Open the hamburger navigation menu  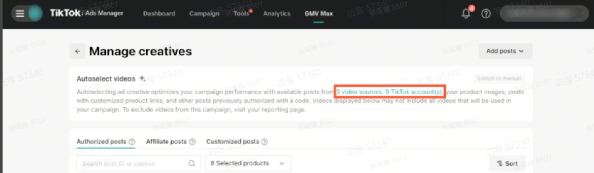tap(20, 13)
